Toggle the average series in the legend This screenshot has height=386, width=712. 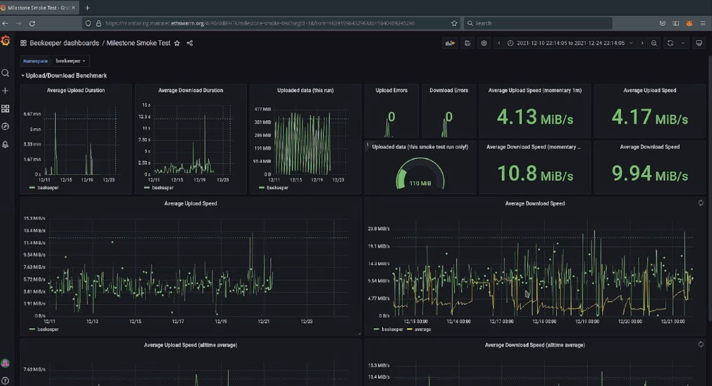pyautogui.click(x=422, y=329)
